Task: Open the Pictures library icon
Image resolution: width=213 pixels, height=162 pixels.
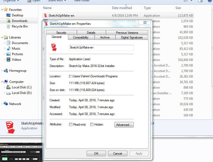Action: 8,54
